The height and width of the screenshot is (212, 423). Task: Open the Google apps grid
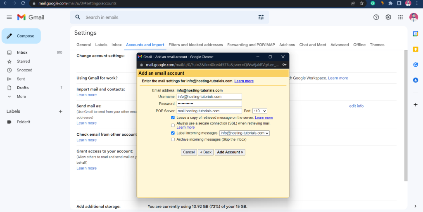(x=400, y=17)
